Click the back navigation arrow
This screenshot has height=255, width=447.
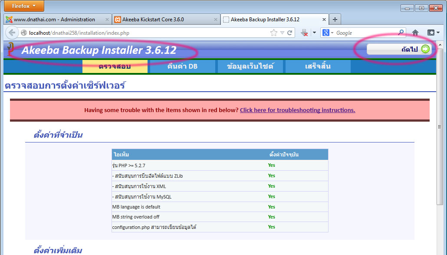point(12,33)
